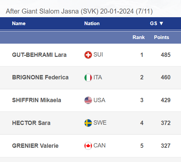Click the Italy flag icon
Image resolution: width=181 pixels, height=162 pixels.
click(88, 78)
